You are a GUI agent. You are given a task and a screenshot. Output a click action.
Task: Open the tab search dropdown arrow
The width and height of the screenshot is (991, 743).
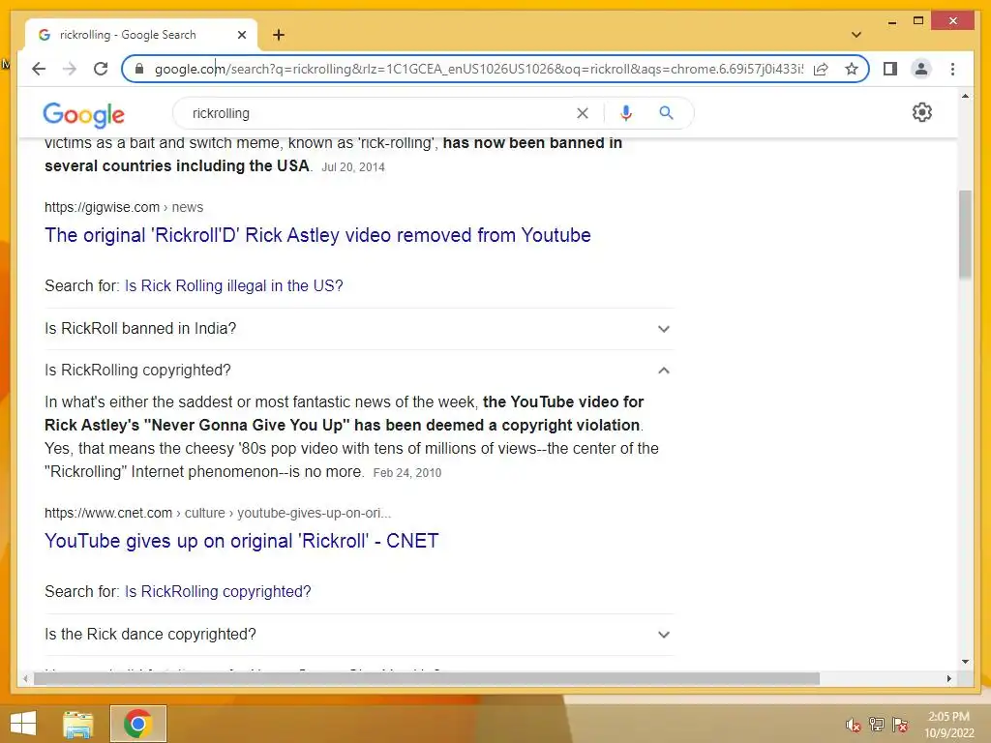(856, 35)
